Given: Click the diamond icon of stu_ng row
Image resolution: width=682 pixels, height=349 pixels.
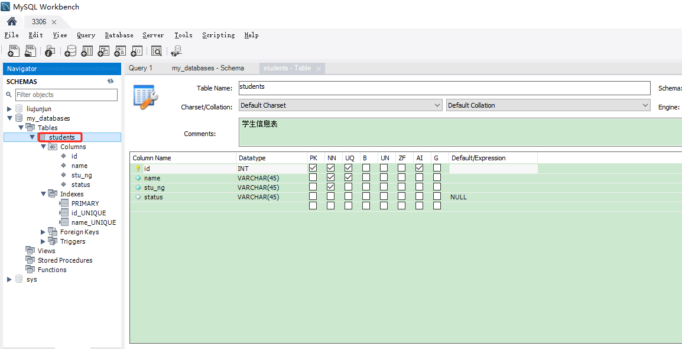Looking at the screenshot, I should click(138, 188).
